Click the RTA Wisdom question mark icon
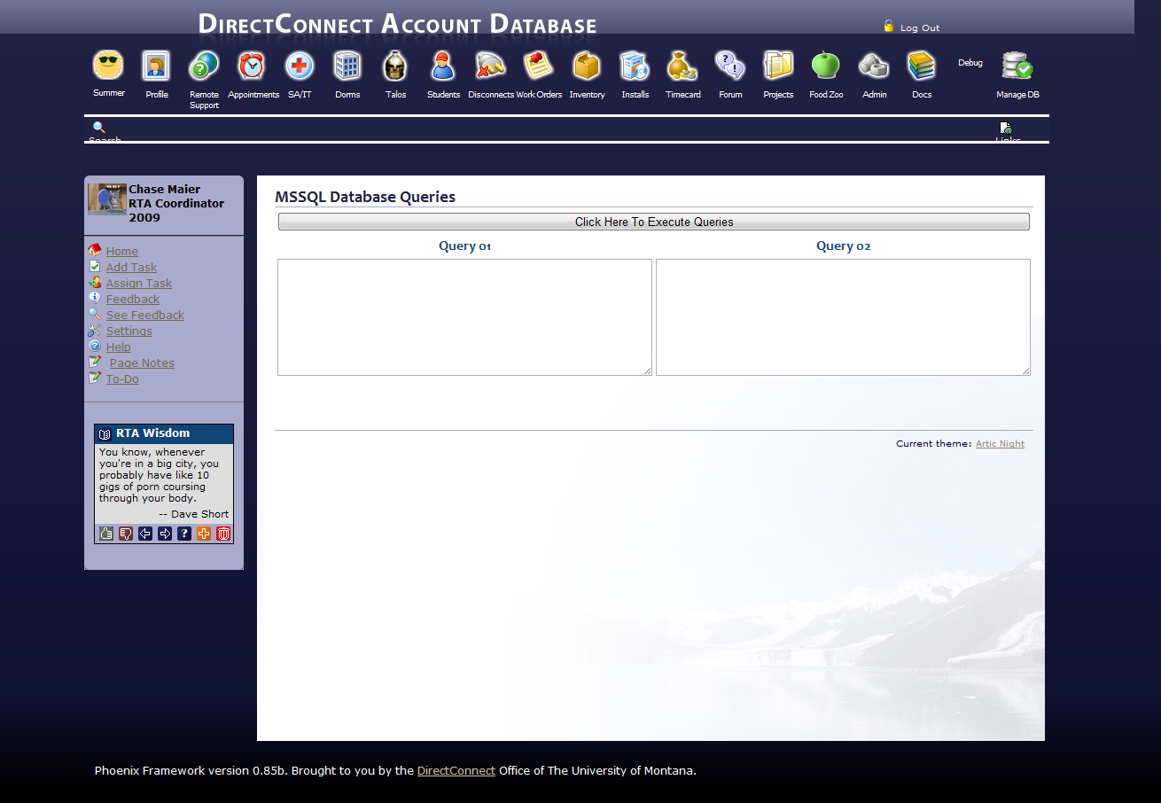The image size is (1161, 803). pos(184,534)
